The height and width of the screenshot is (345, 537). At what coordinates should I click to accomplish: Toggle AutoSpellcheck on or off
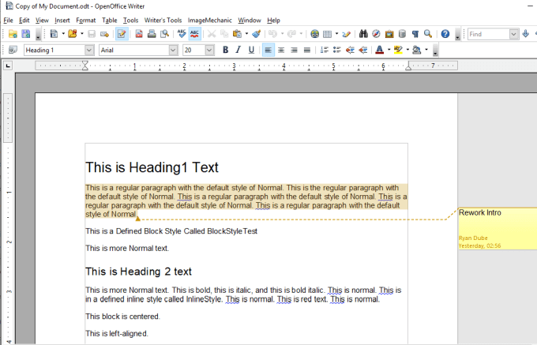(x=194, y=34)
